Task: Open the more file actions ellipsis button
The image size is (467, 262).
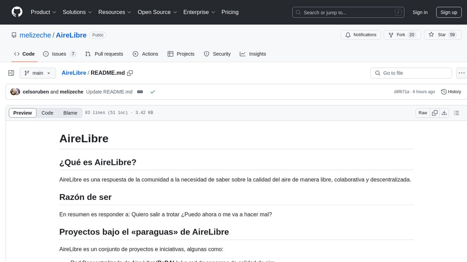Action: (x=462, y=73)
